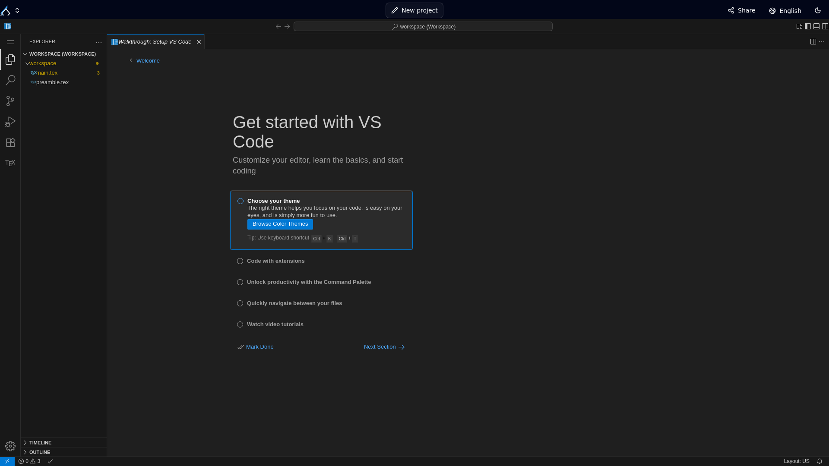The height and width of the screenshot is (466, 829).
Task: Click Mark Done link
Action: coord(256,347)
